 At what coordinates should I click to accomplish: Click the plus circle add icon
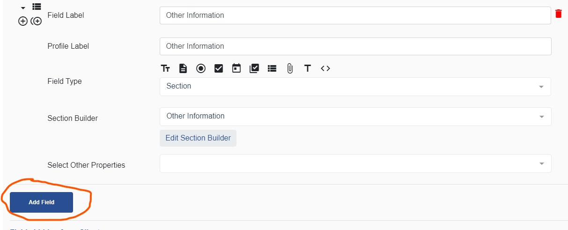pyautogui.click(x=22, y=21)
